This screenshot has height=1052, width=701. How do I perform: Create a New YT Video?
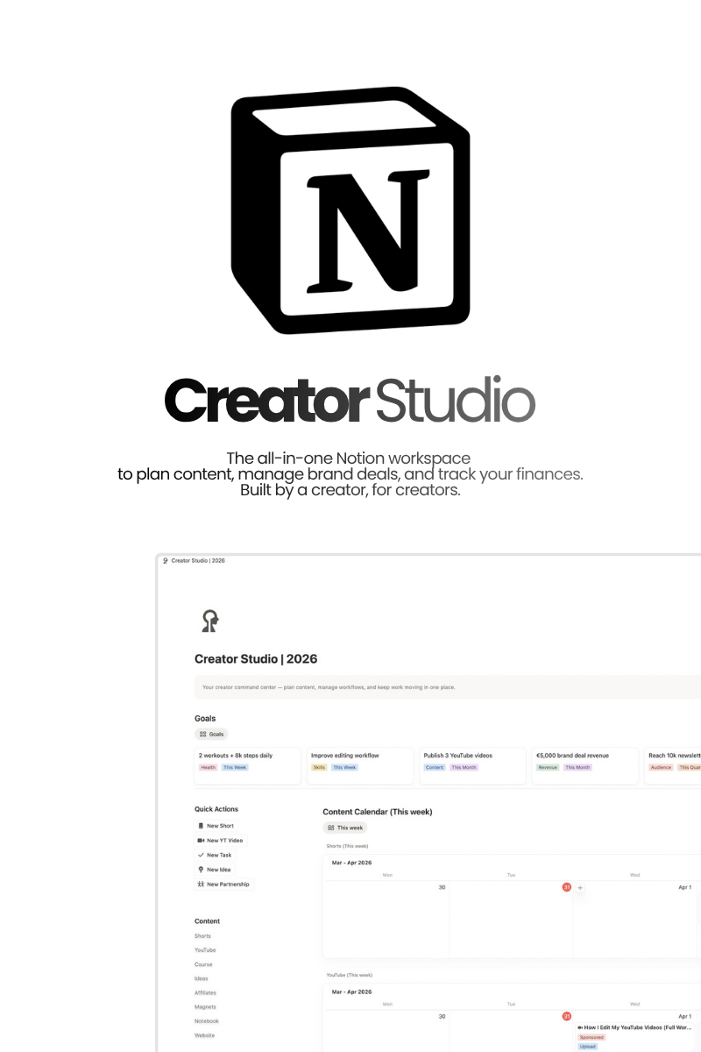220,841
